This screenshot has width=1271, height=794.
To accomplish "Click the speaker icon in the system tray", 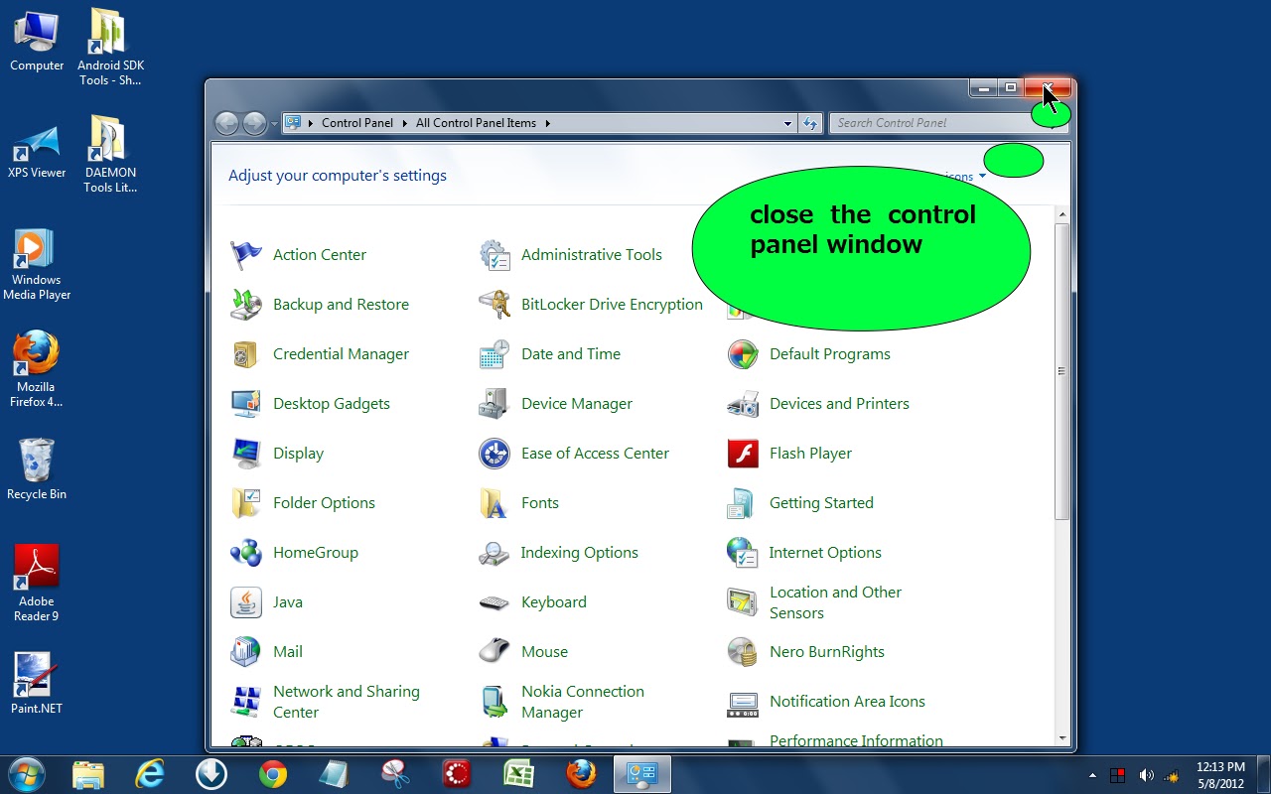I will [x=1147, y=775].
